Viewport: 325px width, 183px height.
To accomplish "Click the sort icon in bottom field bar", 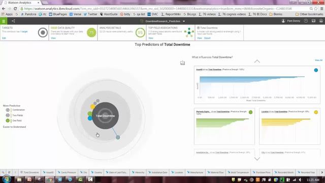I will 9,172.
